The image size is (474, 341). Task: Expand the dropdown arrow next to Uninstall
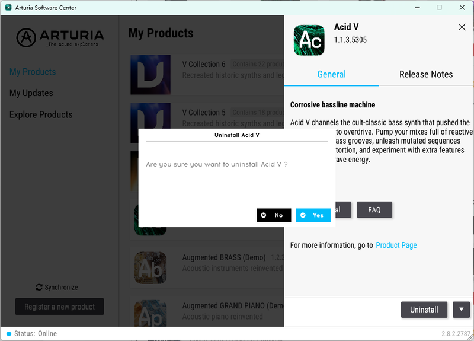click(462, 310)
